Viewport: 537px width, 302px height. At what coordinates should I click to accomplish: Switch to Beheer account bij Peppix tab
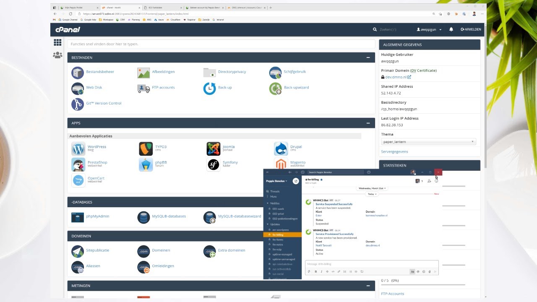coord(205,8)
